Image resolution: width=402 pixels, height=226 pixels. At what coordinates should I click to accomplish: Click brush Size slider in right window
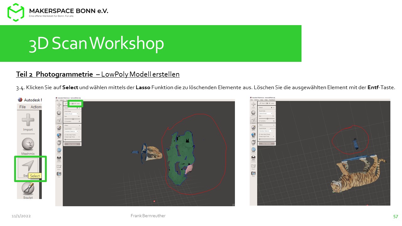click(267, 119)
